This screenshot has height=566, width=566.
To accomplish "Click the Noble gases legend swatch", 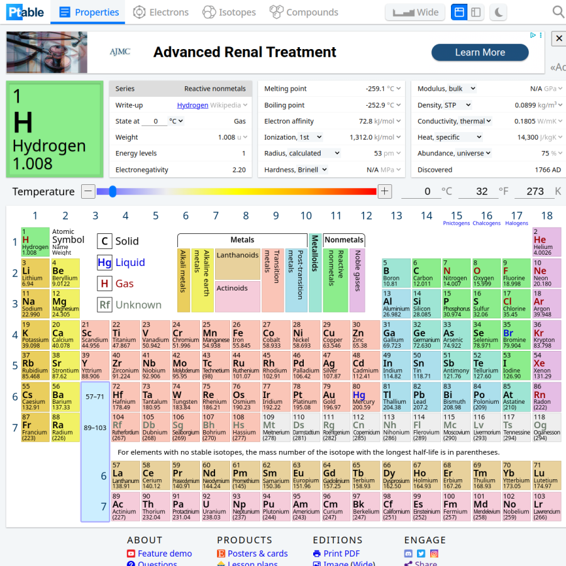I will [357, 280].
